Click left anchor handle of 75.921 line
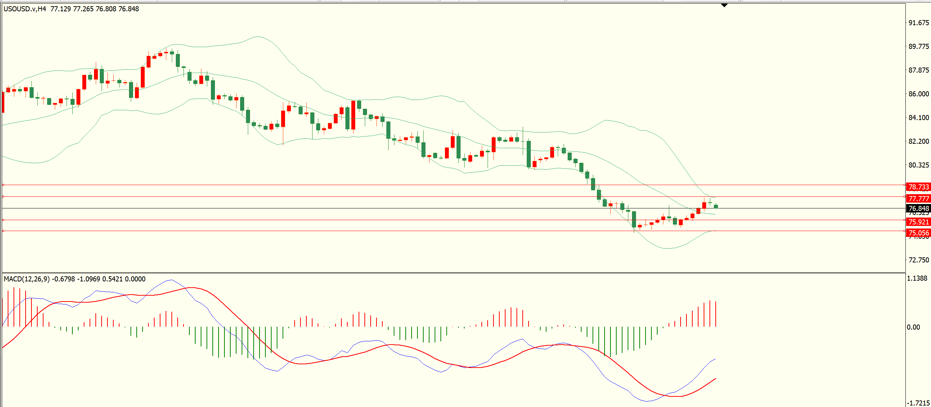 [3, 220]
